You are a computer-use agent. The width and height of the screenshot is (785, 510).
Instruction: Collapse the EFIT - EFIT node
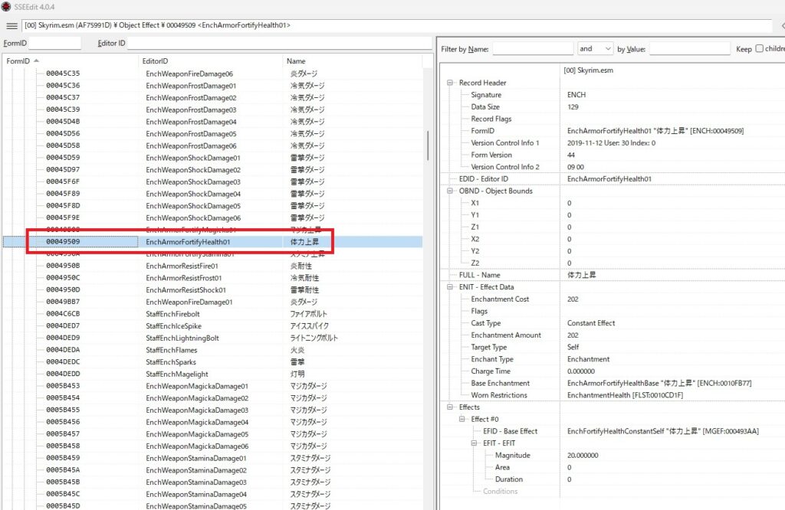(x=475, y=443)
